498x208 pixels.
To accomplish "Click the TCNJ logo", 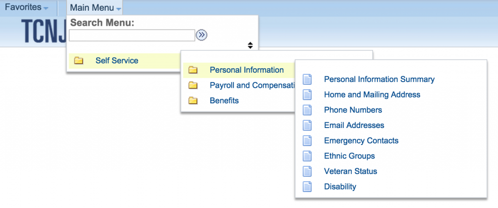I will pos(44,32).
